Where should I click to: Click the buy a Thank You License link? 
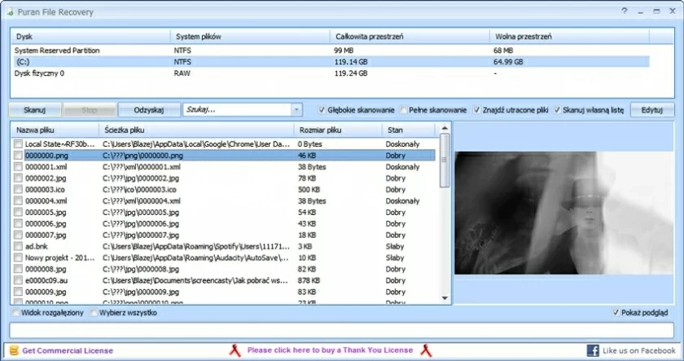point(330,350)
